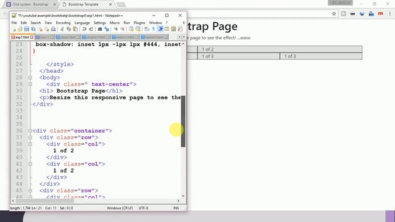Click the UTF-8 encoding status field
The width and height of the screenshot is (395, 222).
(x=143, y=208)
